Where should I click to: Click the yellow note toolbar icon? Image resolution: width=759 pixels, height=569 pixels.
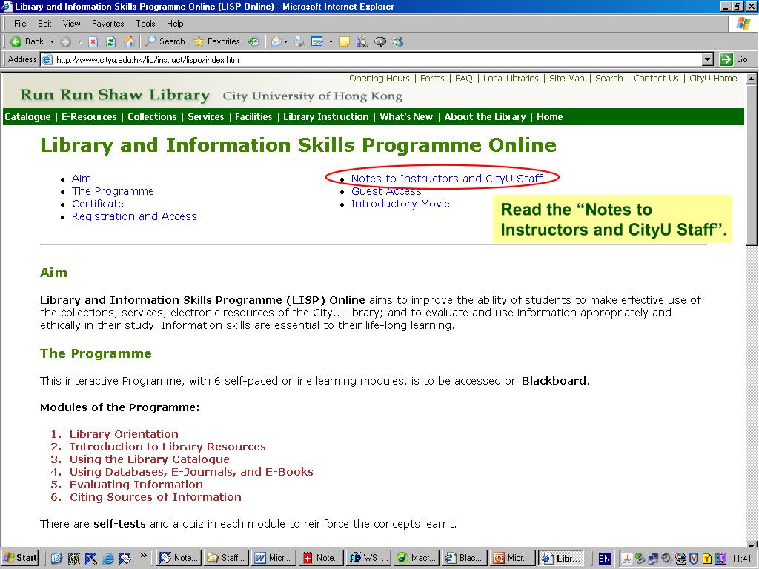click(x=344, y=42)
